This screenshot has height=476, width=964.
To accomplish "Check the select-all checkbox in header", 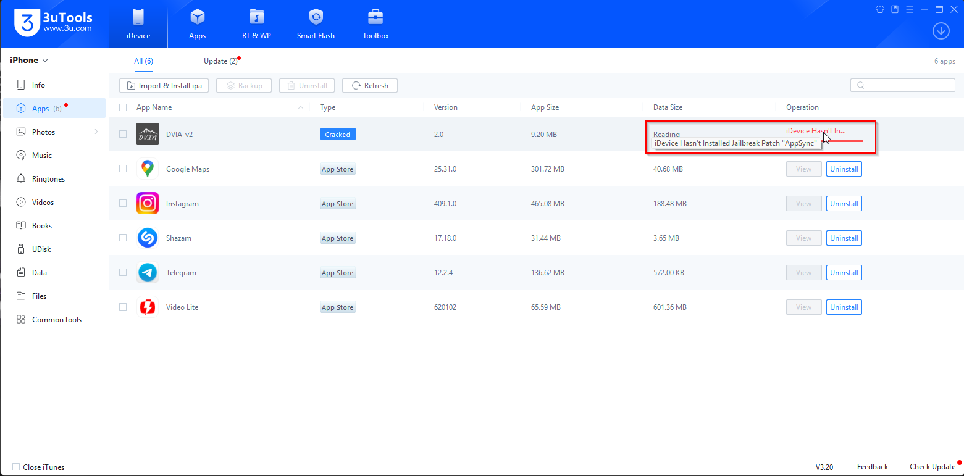I will pyautogui.click(x=123, y=107).
